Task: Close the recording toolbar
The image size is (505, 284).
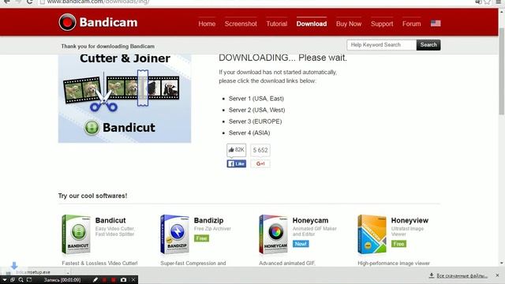Action: point(133,280)
